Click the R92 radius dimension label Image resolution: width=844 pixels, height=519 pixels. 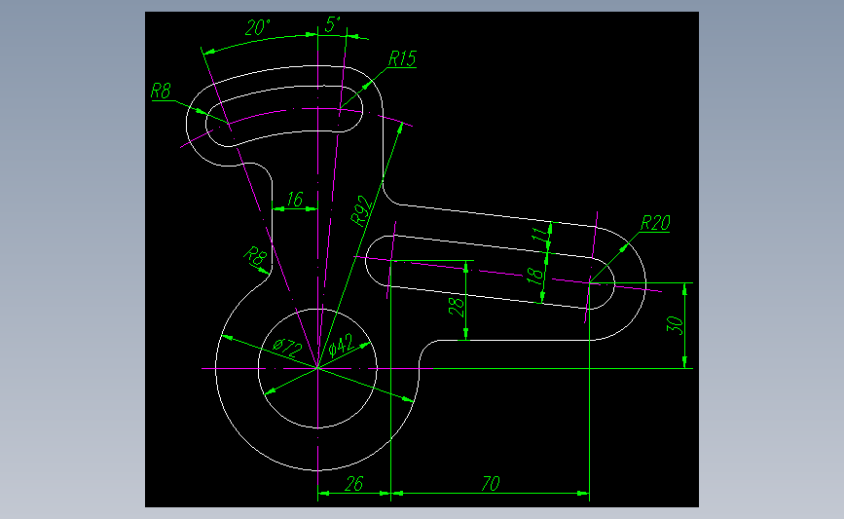coord(361,210)
